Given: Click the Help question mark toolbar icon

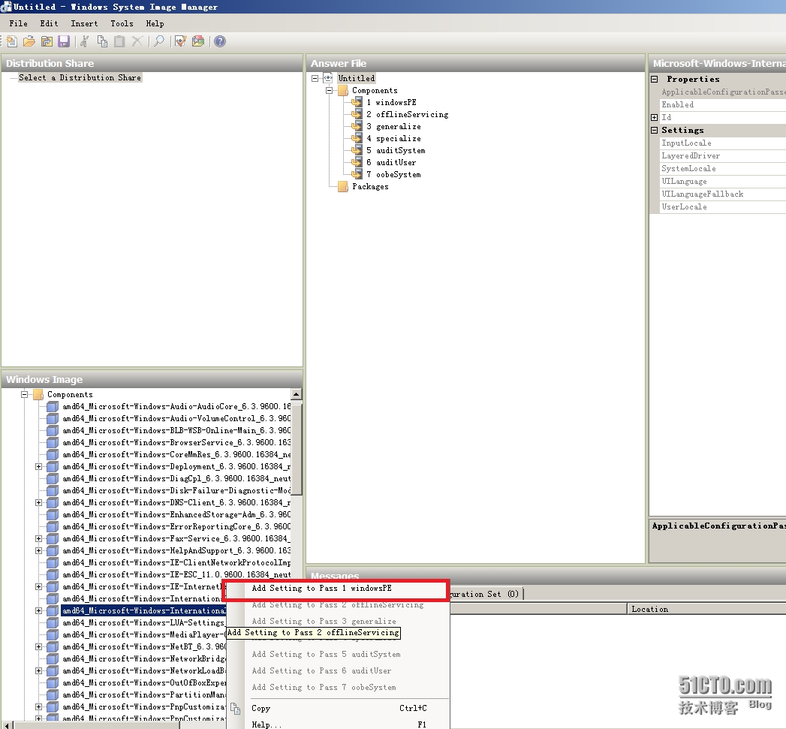Looking at the screenshot, I should (220, 41).
